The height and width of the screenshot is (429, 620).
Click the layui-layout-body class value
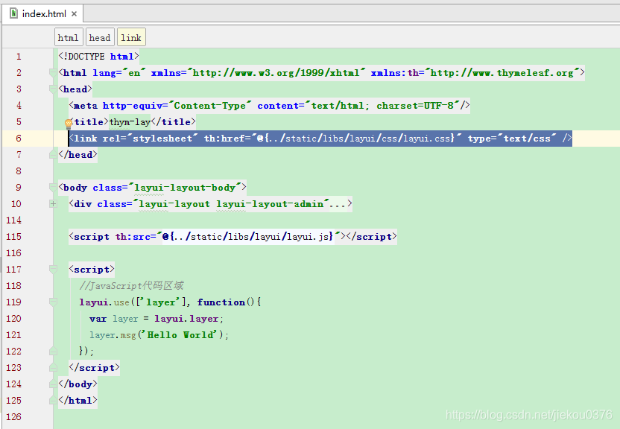pyautogui.click(x=185, y=187)
